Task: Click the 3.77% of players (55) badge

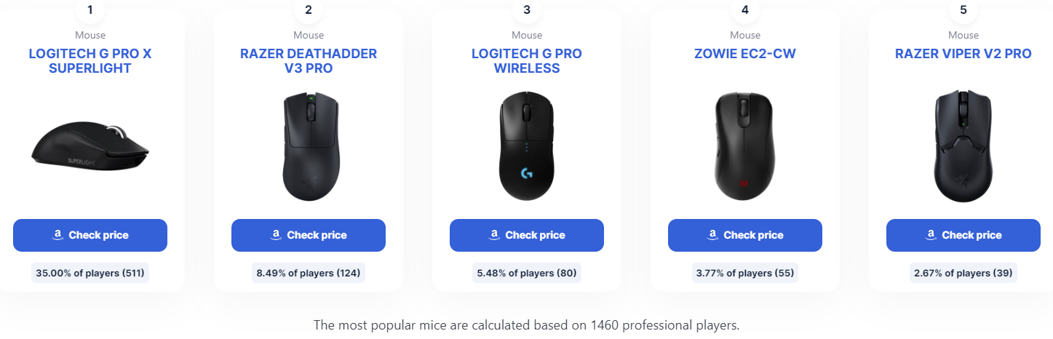Action: point(745,274)
